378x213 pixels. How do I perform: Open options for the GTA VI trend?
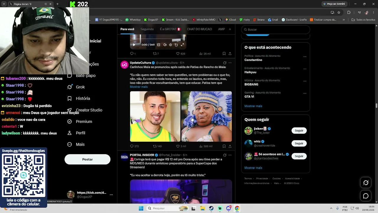(305, 93)
